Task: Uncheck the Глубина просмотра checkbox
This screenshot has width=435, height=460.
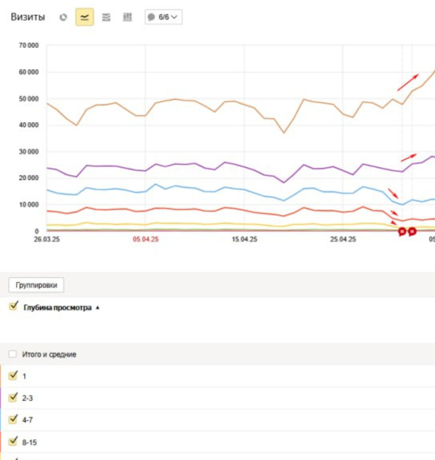Action: coord(13,306)
